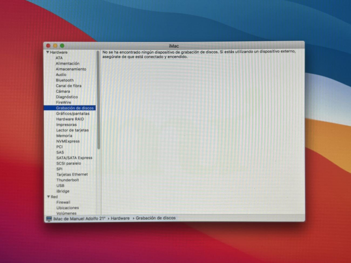Click the Red category header label
This screenshot has height=263, width=351.
pyautogui.click(x=54, y=197)
